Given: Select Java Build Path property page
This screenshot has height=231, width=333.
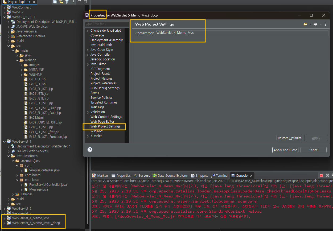Looking at the screenshot, I should click(x=101, y=45).
